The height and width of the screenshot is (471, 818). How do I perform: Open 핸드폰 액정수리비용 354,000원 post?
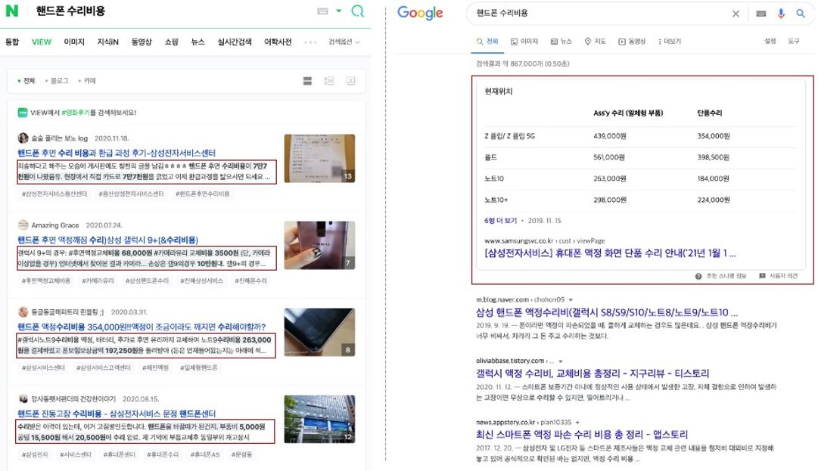(142, 327)
